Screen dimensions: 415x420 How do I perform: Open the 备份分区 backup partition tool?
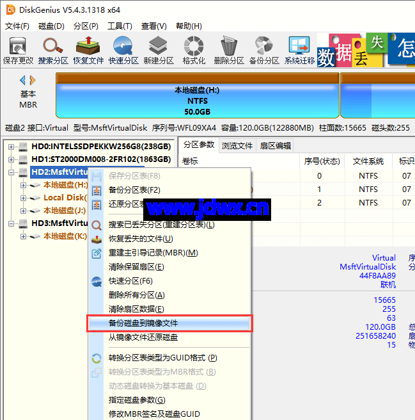(264, 51)
